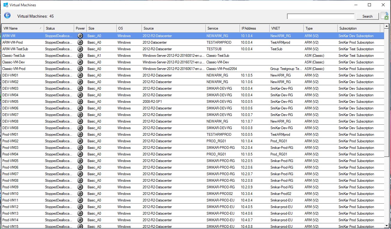The height and width of the screenshot is (229, 391).
Task: Click the power icon for DEV-VM01
Action: tap(80, 75)
